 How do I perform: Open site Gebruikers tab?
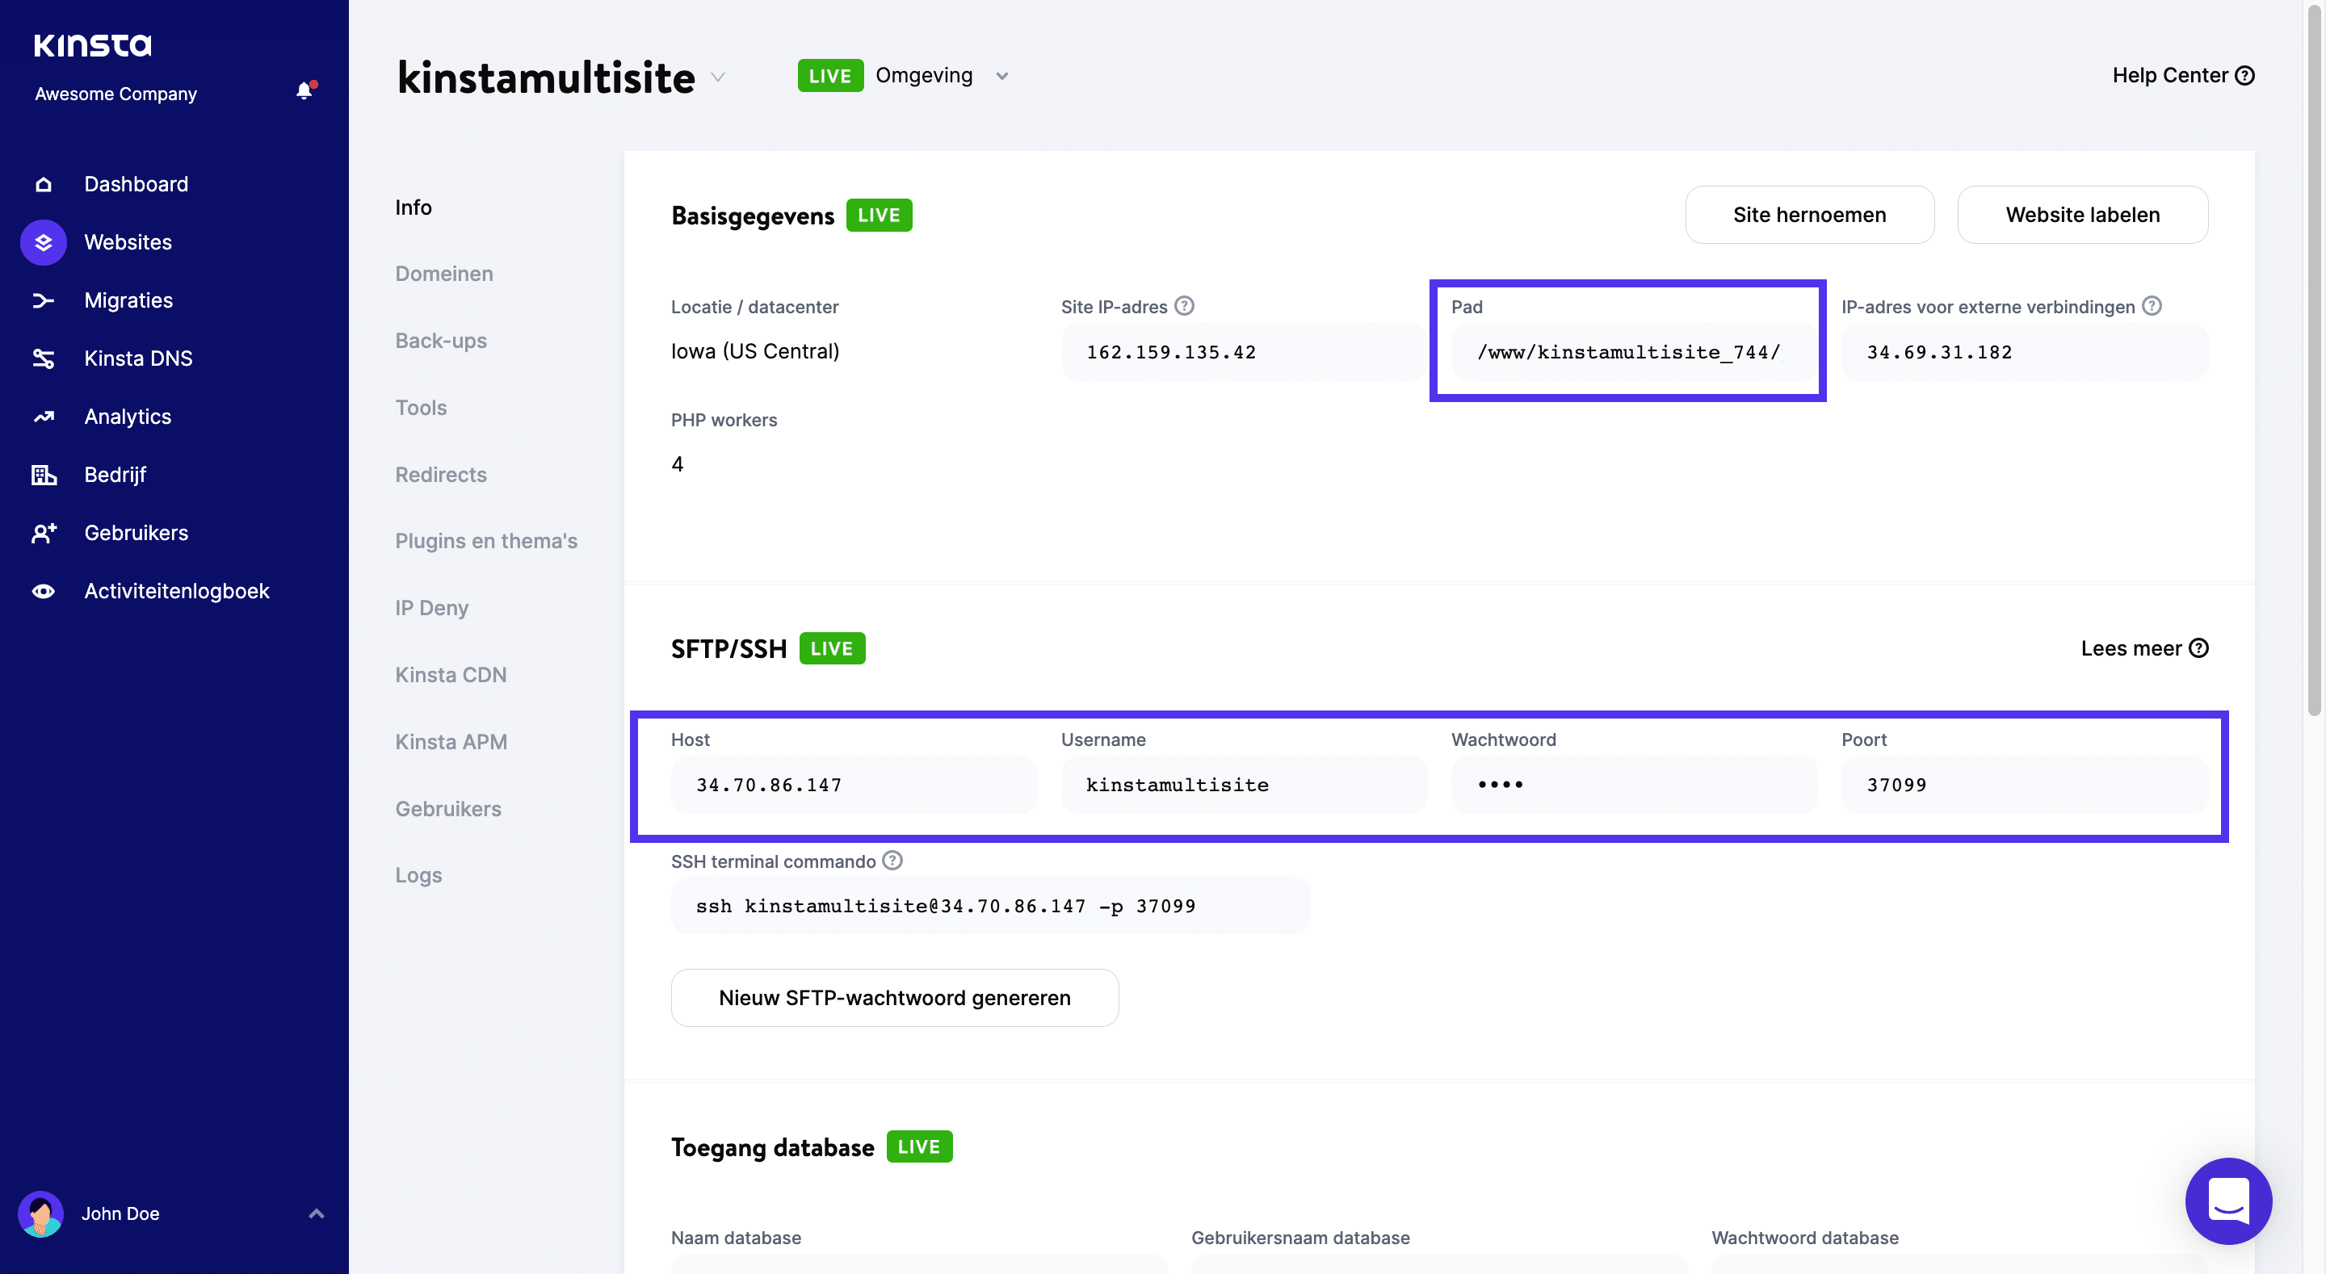coord(448,809)
